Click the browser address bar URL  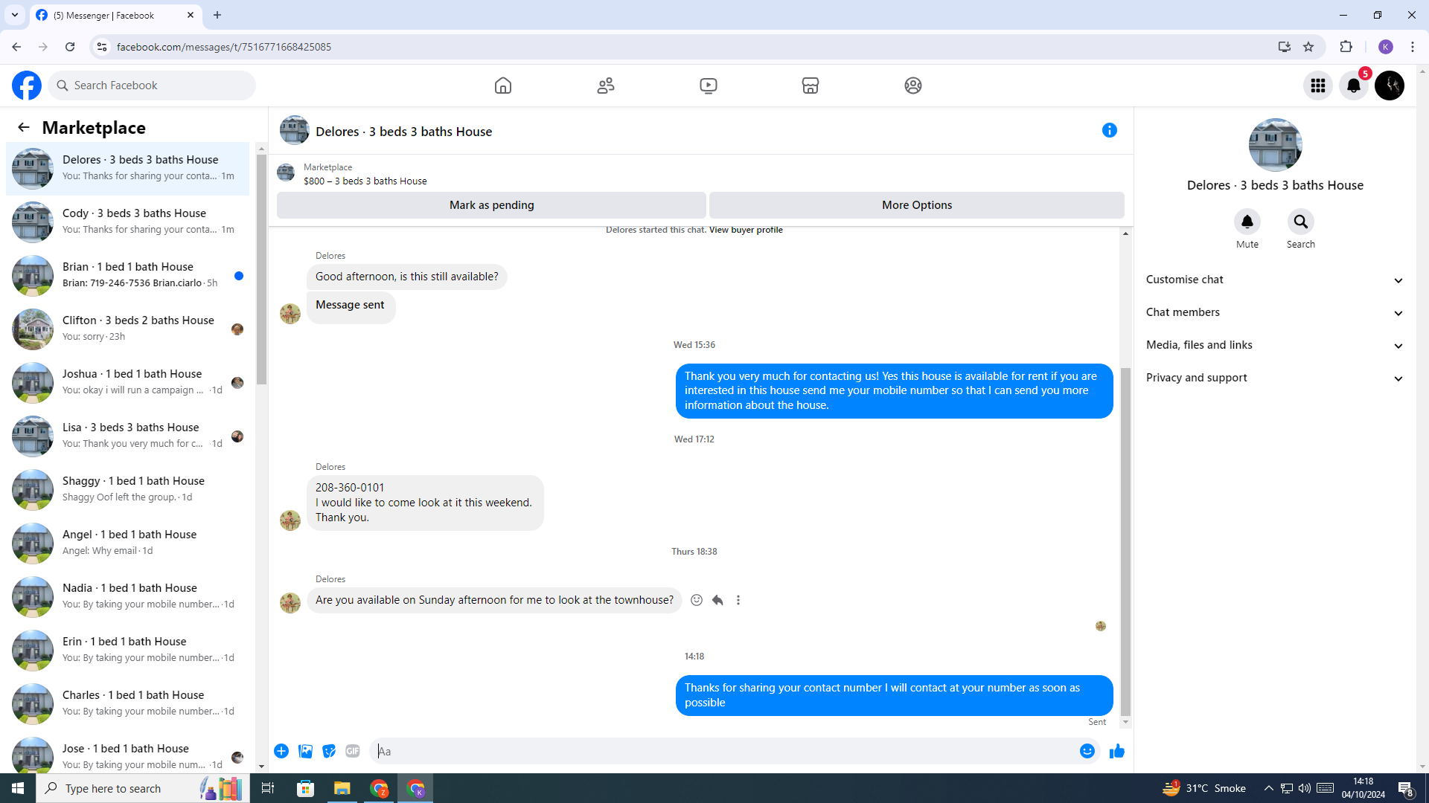[x=223, y=47]
